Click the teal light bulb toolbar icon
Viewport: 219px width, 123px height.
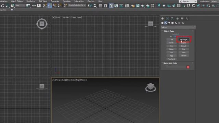click(x=159, y=6)
